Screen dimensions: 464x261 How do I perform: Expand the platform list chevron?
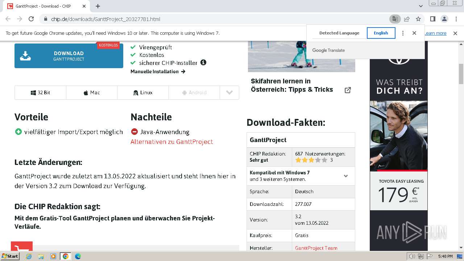pyautogui.click(x=229, y=92)
